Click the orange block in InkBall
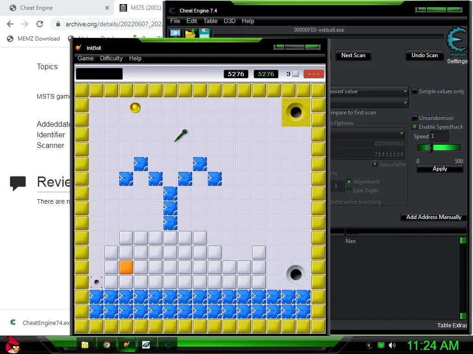 click(x=126, y=267)
